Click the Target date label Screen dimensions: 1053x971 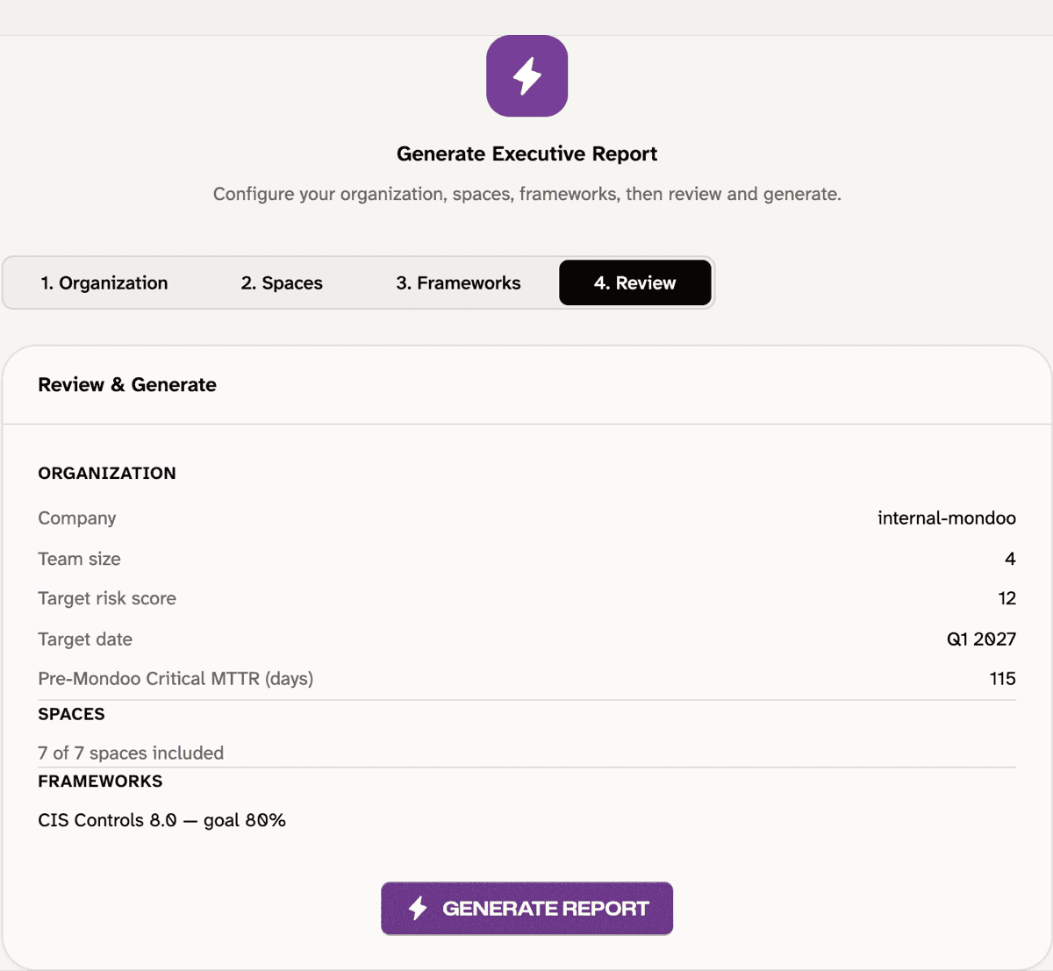point(85,639)
